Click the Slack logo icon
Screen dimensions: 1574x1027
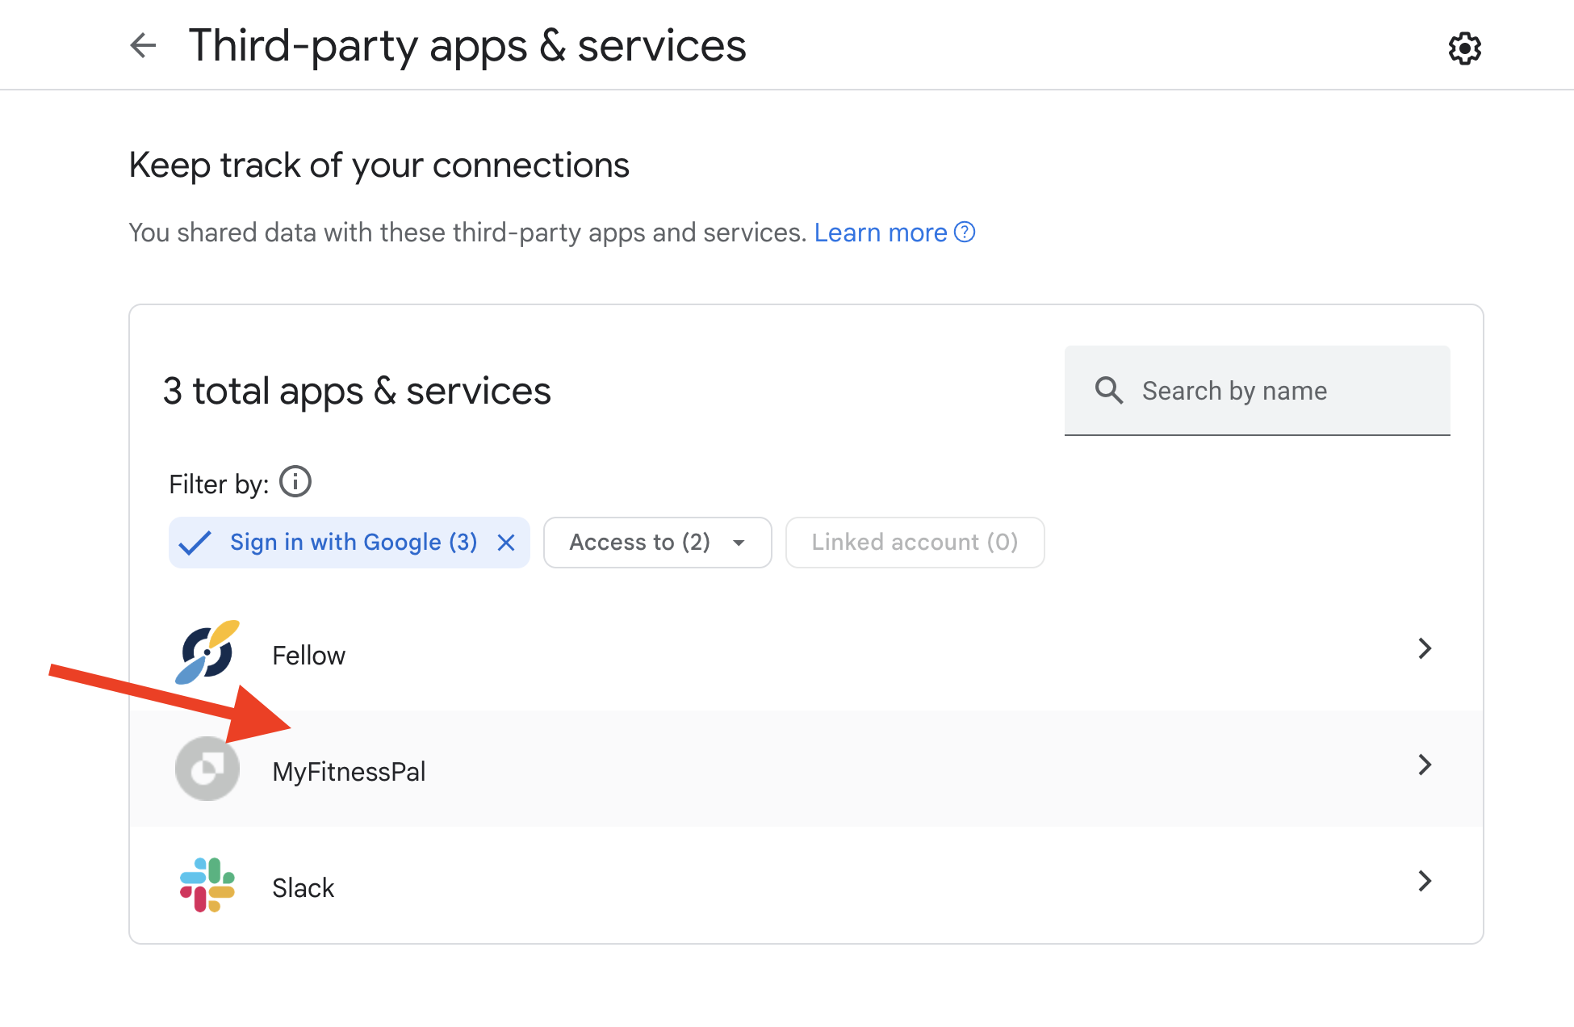207,885
